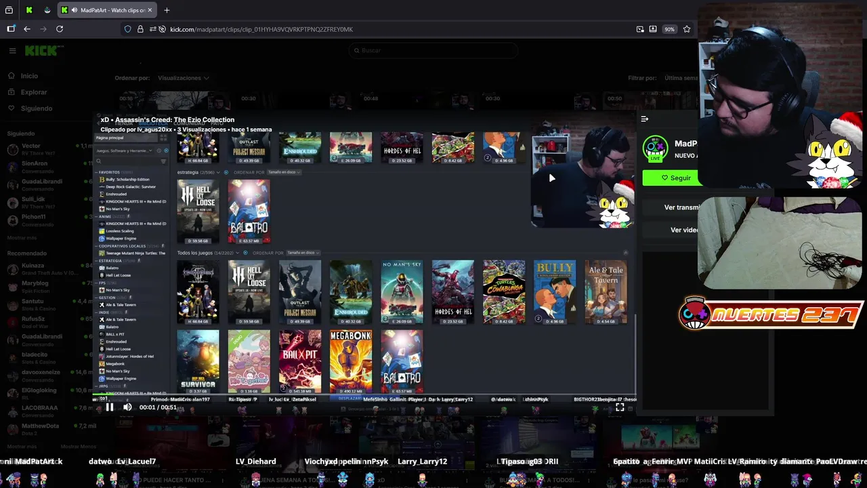This screenshot has height=488, width=867.
Task: Mute the clip volume speaker
Action: [x=127, y=407]
